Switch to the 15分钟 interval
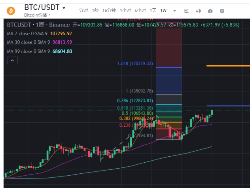 click(109, 11)
